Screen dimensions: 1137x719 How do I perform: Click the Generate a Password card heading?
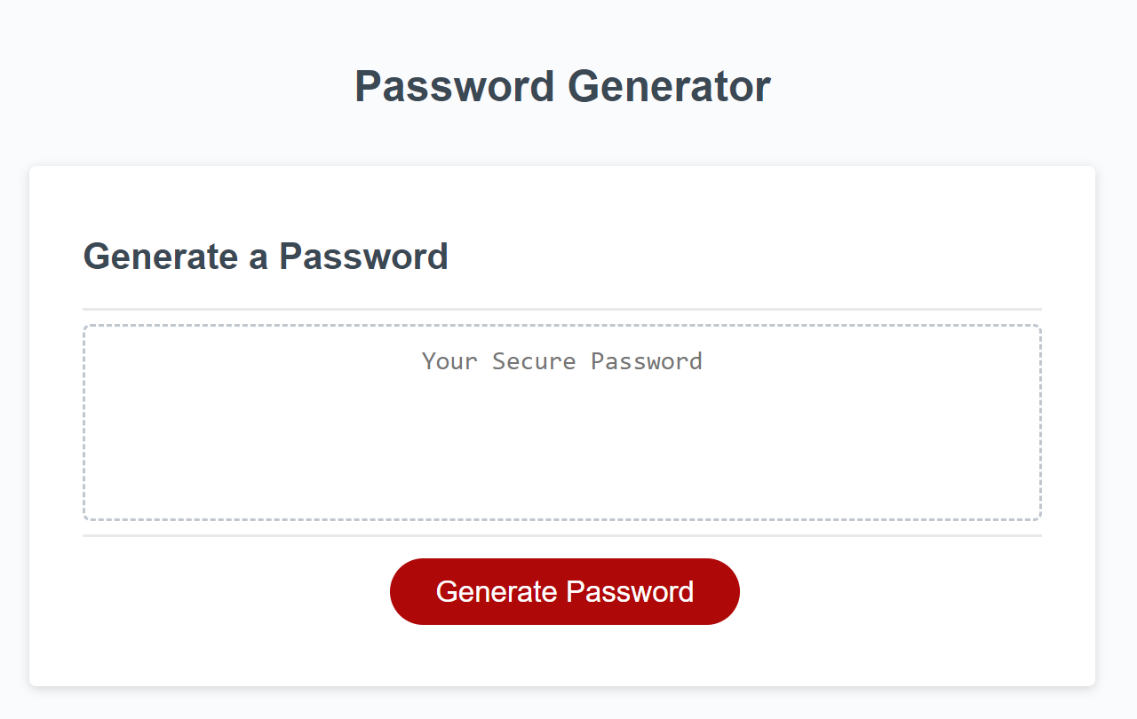pyautogui.click(x=266, y=257)
